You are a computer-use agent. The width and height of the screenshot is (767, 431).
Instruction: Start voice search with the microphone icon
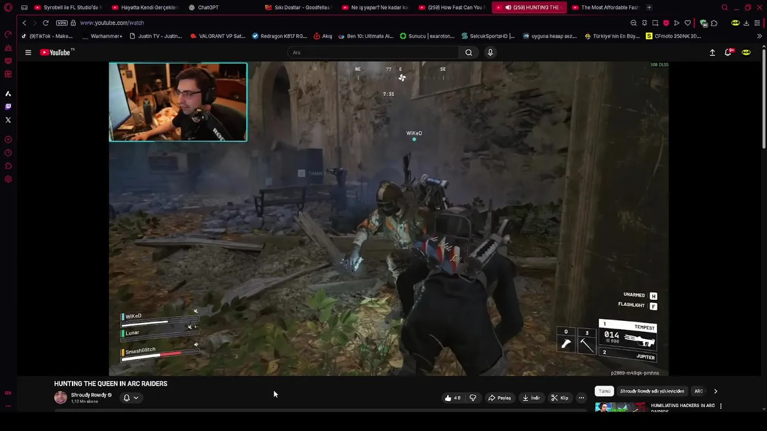[490, 53]
